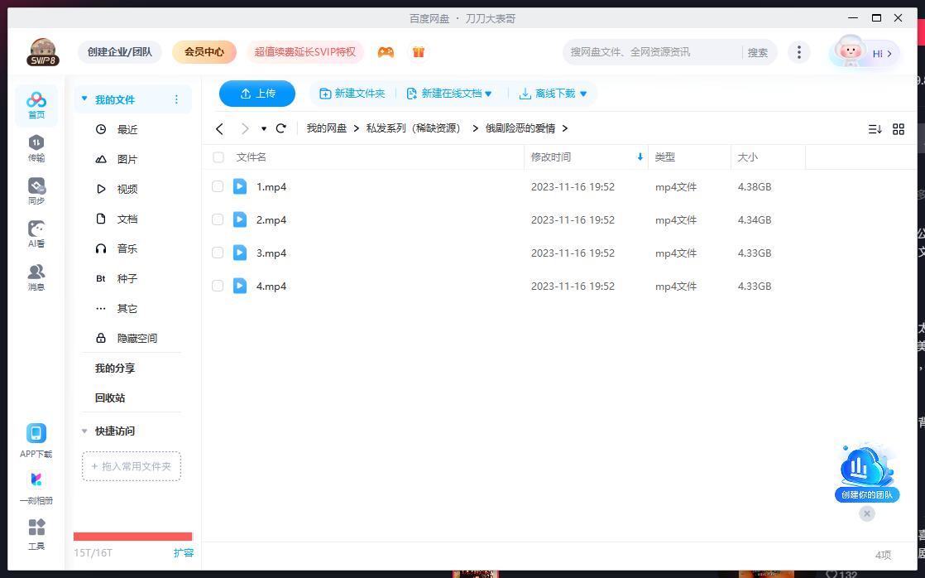
Task: Check the select-all checkbox in header row
Action: coord(218,157)
